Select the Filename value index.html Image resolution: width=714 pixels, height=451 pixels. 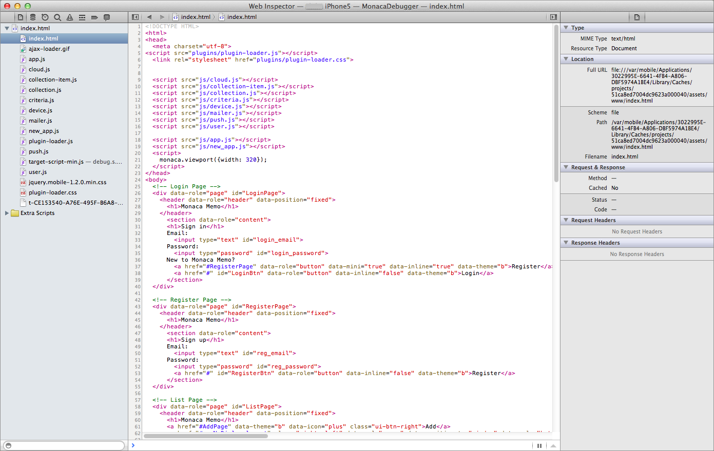coord(625,156)
